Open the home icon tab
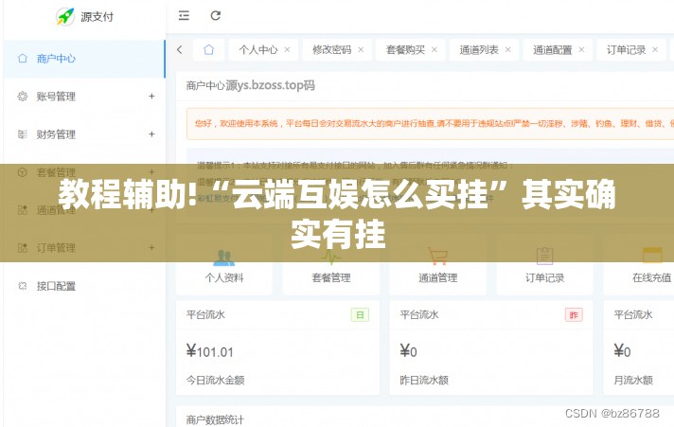This screenshot has width=674, height=427. [x=208, y=50]
